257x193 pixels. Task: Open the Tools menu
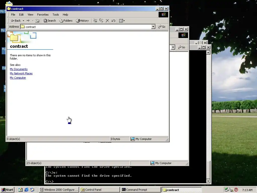pyautogui.click(x=55, y=15)
